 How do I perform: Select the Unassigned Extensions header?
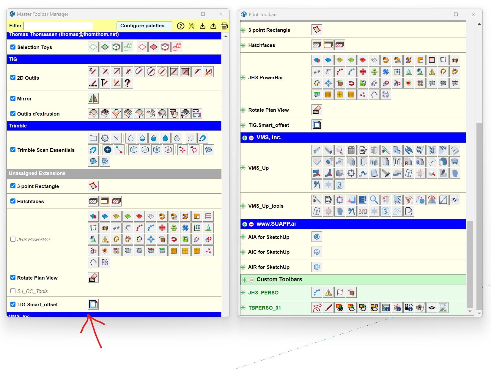[x=114, y=173]
